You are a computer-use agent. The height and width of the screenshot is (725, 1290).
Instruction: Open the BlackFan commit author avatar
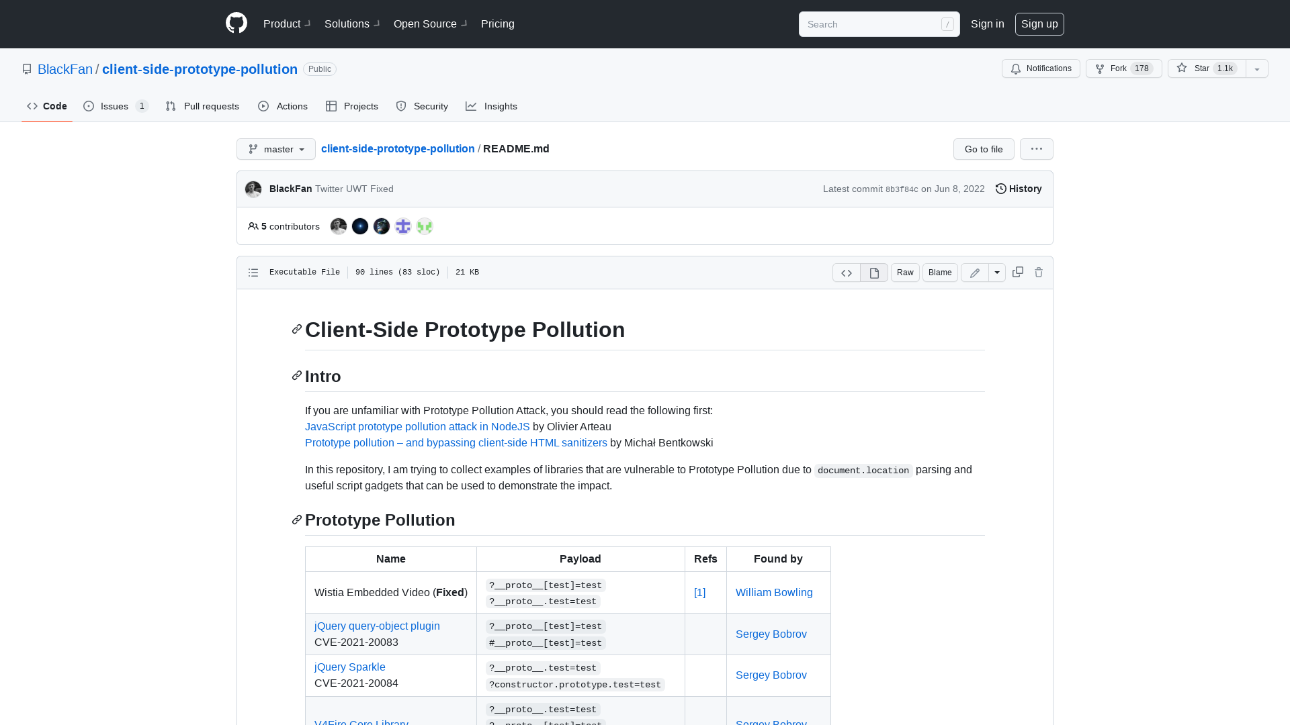[253, 189]
